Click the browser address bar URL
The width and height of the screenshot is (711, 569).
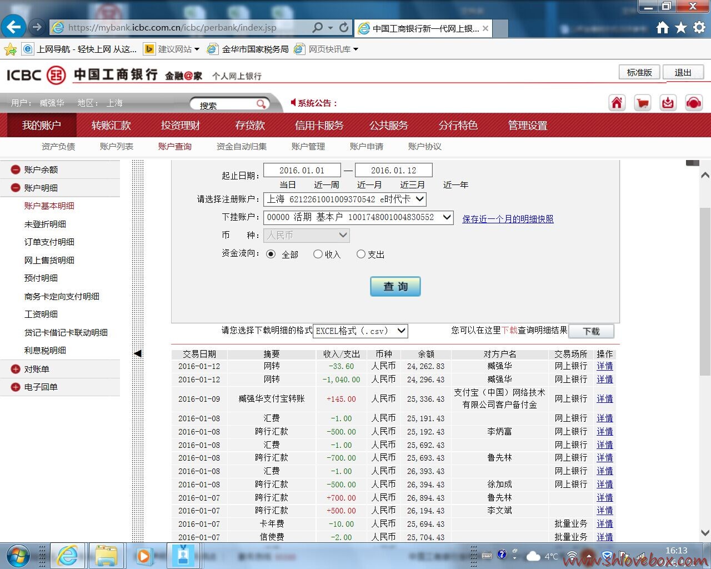pos(172,27)
